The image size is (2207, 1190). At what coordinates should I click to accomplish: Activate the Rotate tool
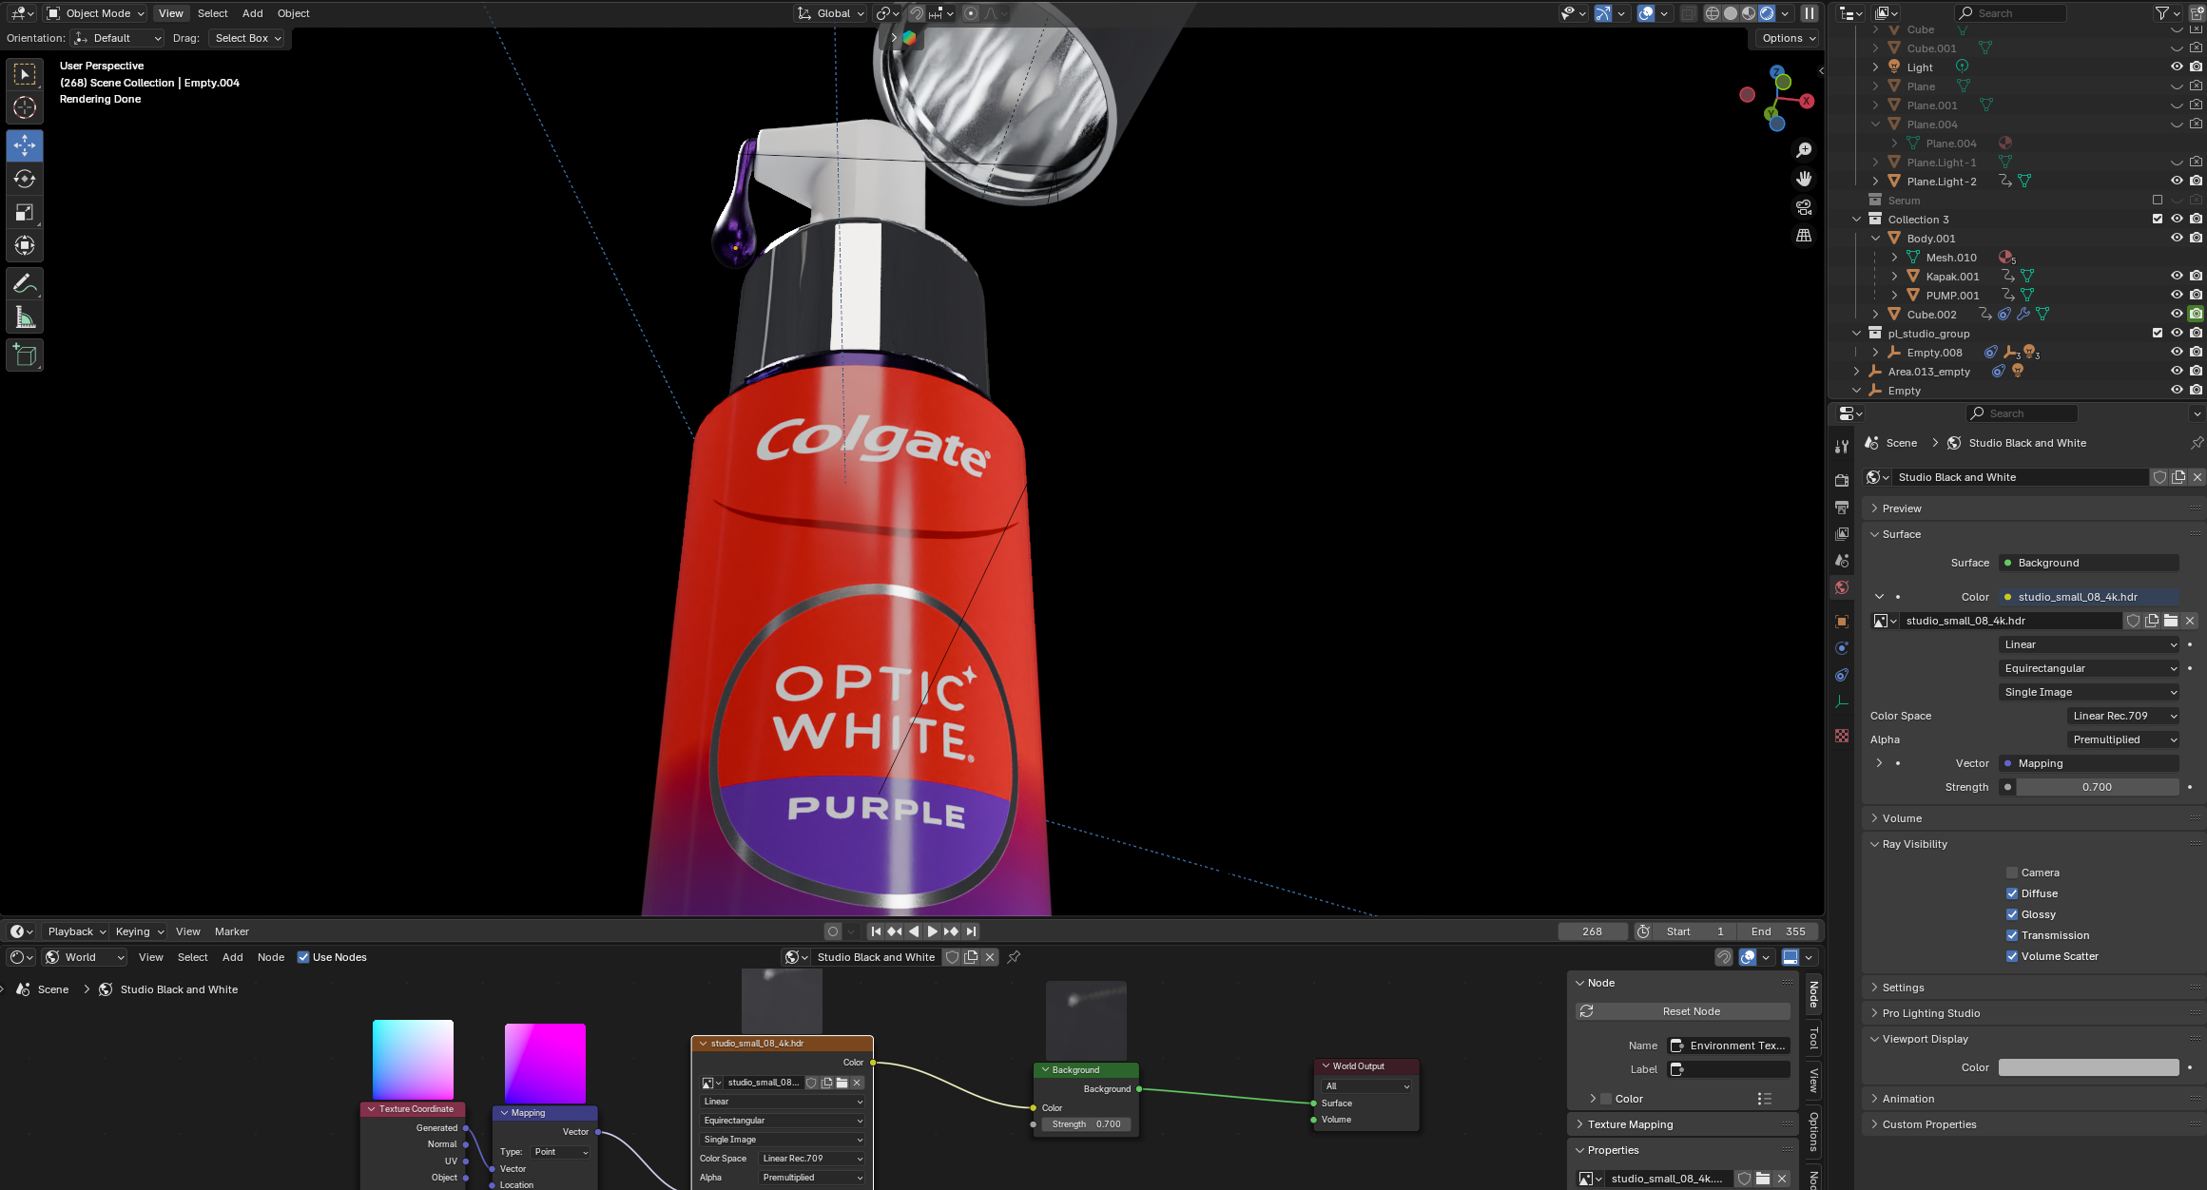[x=25, y=179]
